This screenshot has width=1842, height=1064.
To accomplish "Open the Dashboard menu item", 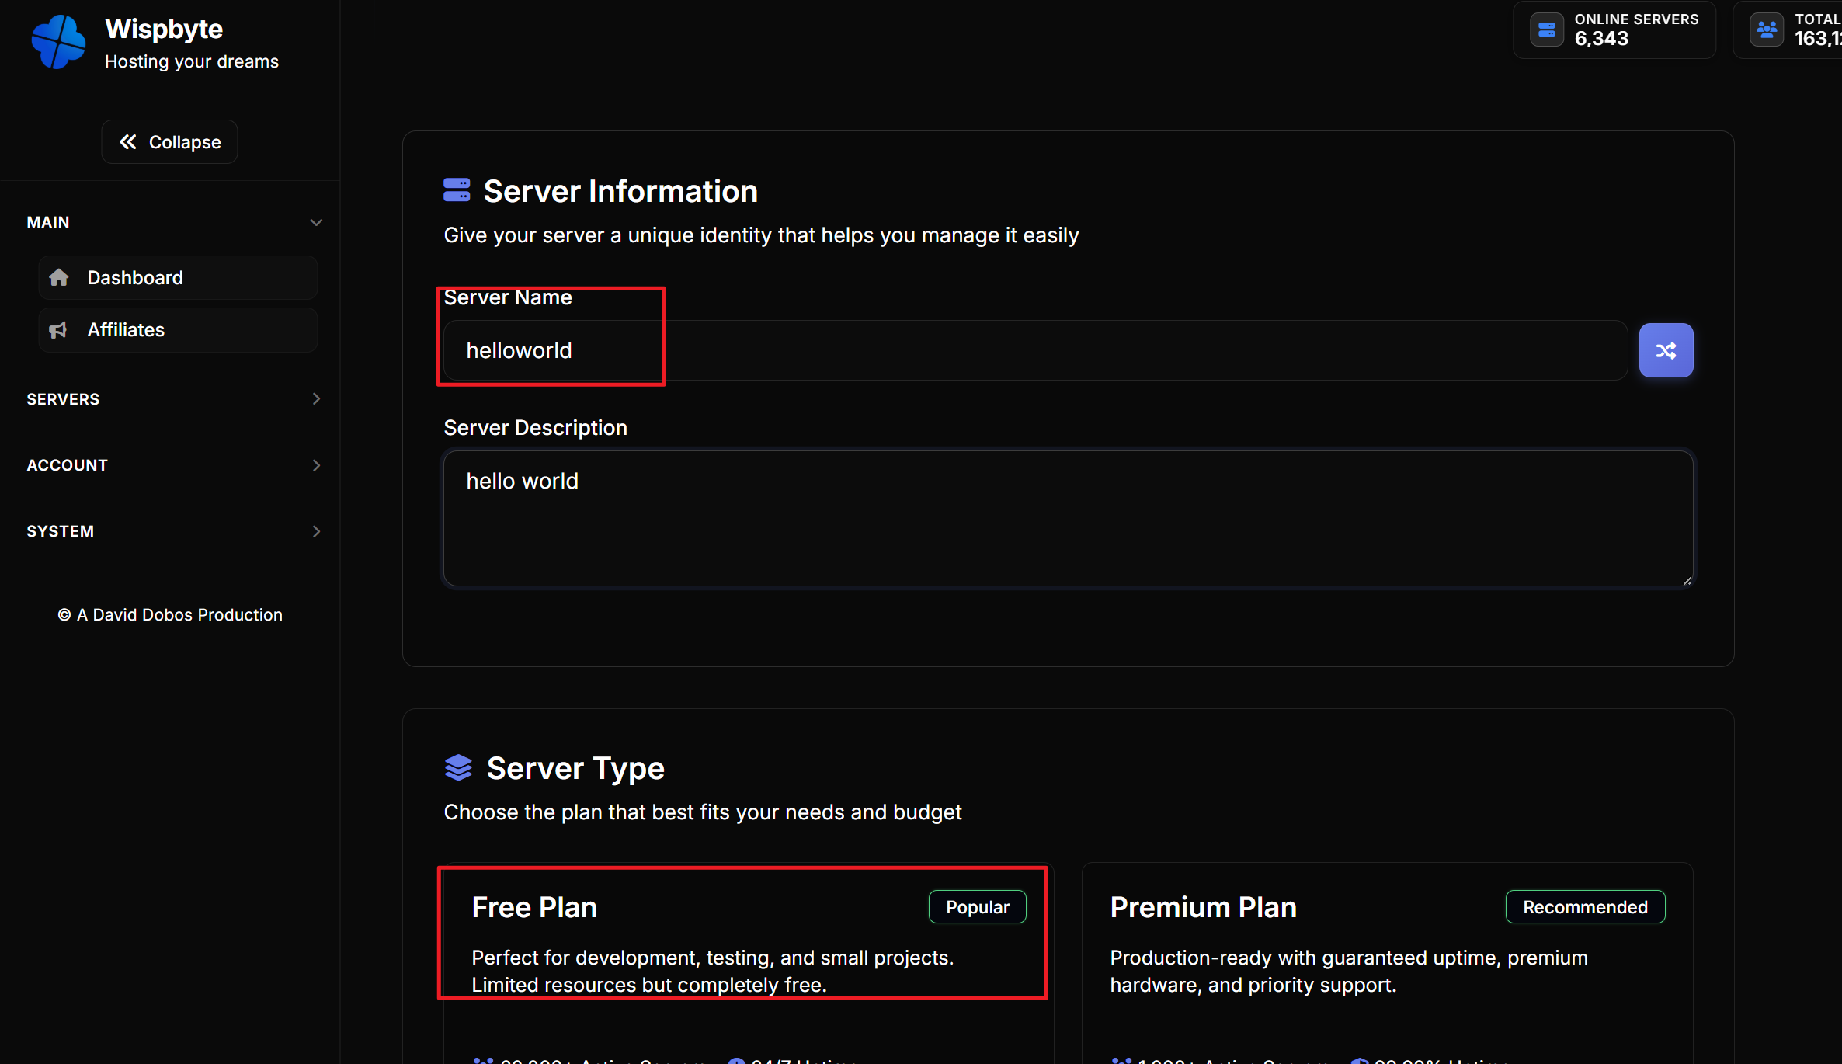I will [x=178, y=278].
